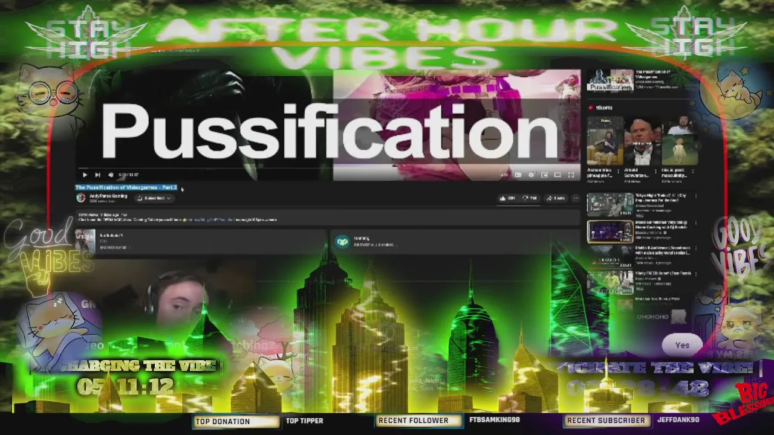Open the first Short with man in chair

[x=605, y=141]
